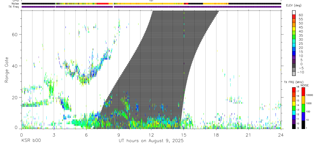Click the red swatch in ELEV color scale

[294, 17]
